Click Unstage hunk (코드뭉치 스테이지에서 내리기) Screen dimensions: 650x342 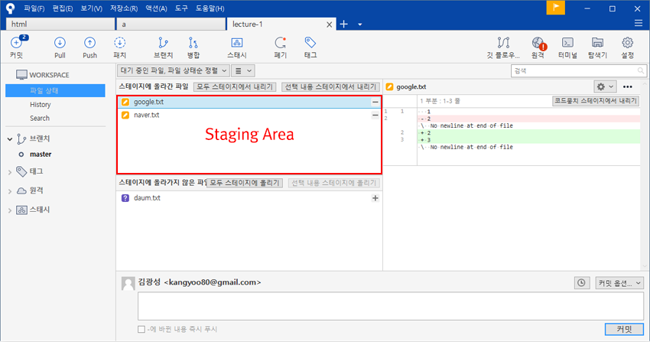(596, 101)
